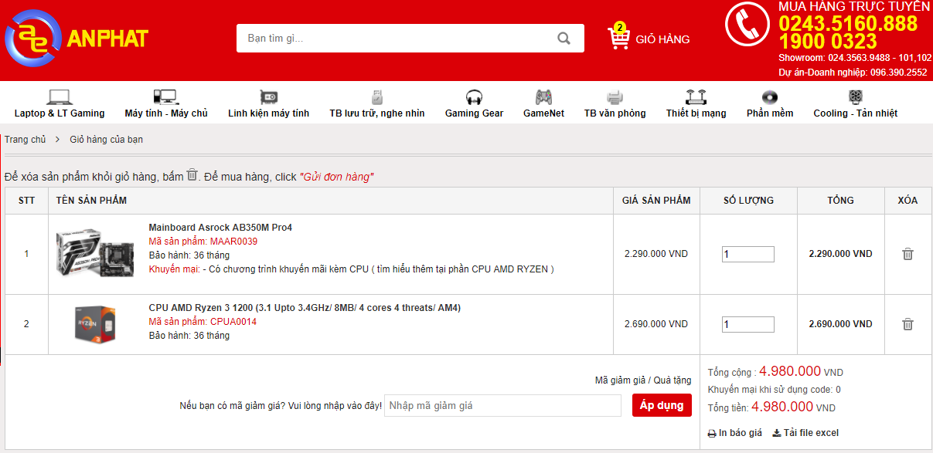
Task: Delete Mainboard Asrock AB350M Pro4 with trash icon
Action: (908, 254)
